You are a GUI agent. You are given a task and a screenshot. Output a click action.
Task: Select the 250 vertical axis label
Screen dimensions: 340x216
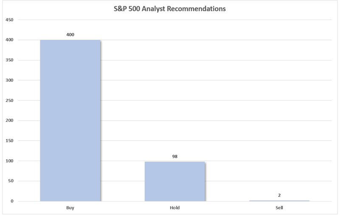pyautogui.click(x=9, y=101)
